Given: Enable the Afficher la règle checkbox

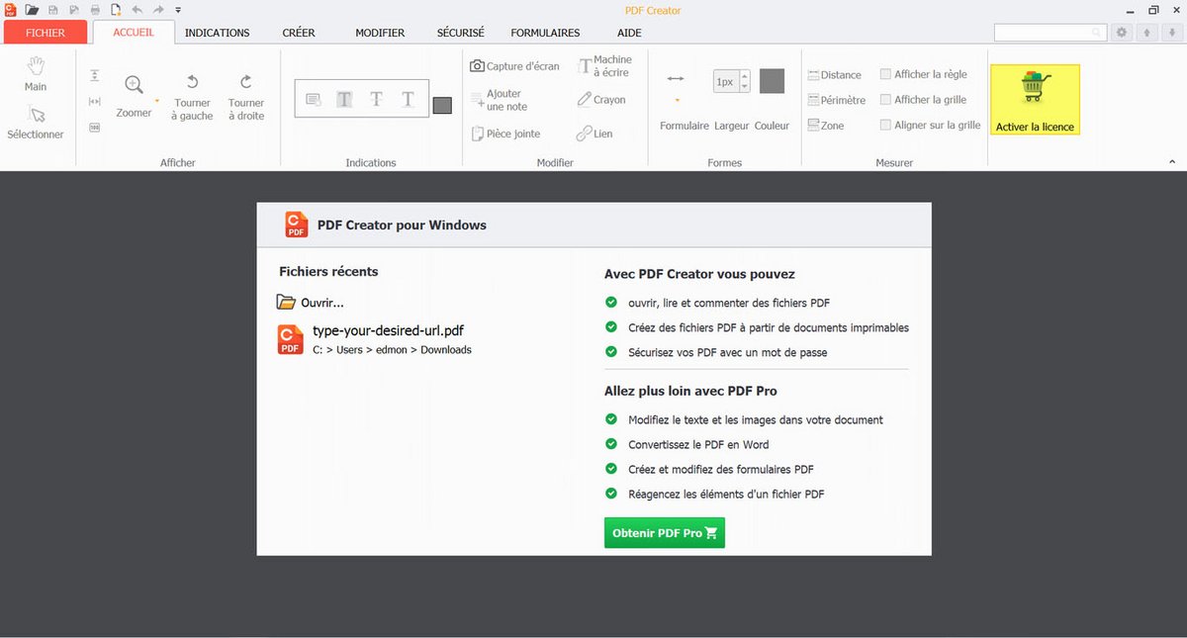Looking at the screenshot, I should (x=886, y=74).
